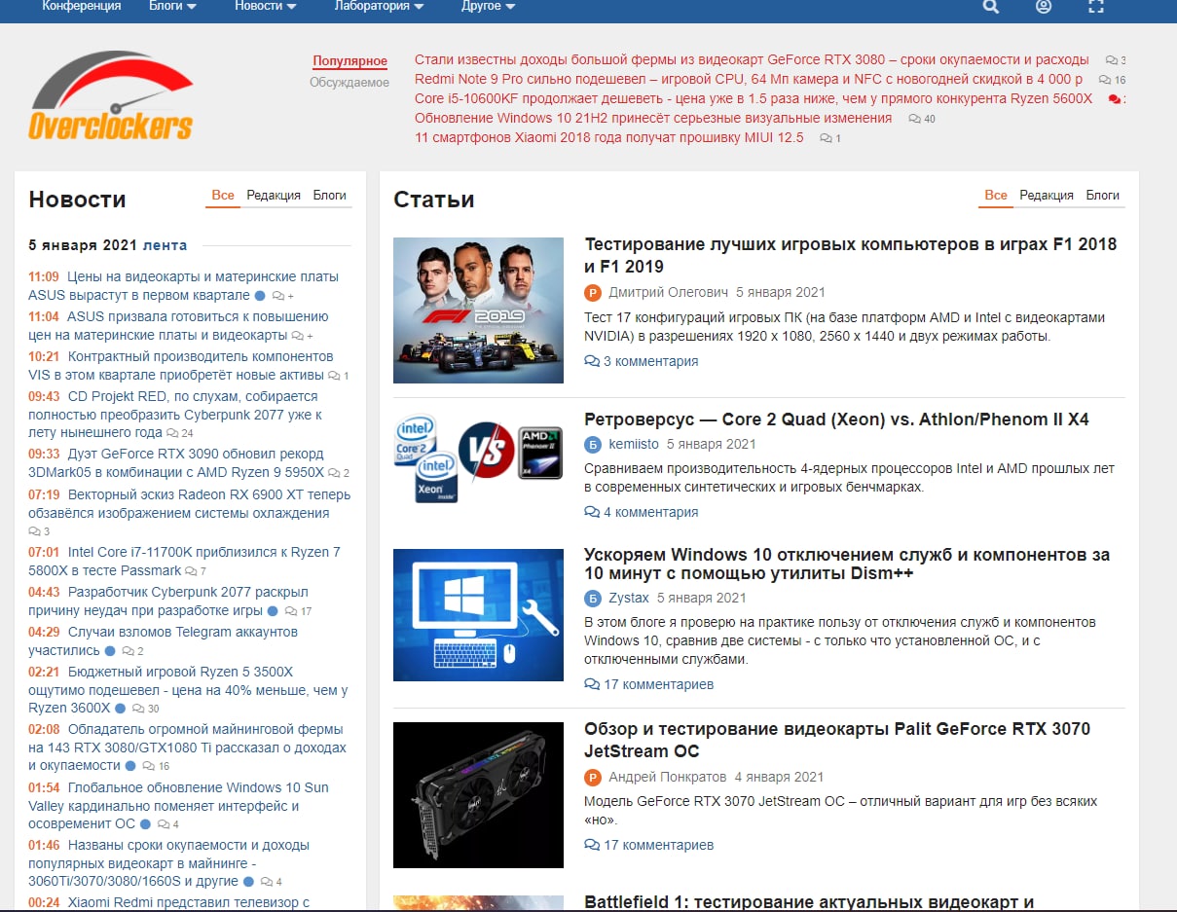
Task: Select the Все tab in Статьи section
Action: pyautogui.click(x=996, y=196)
